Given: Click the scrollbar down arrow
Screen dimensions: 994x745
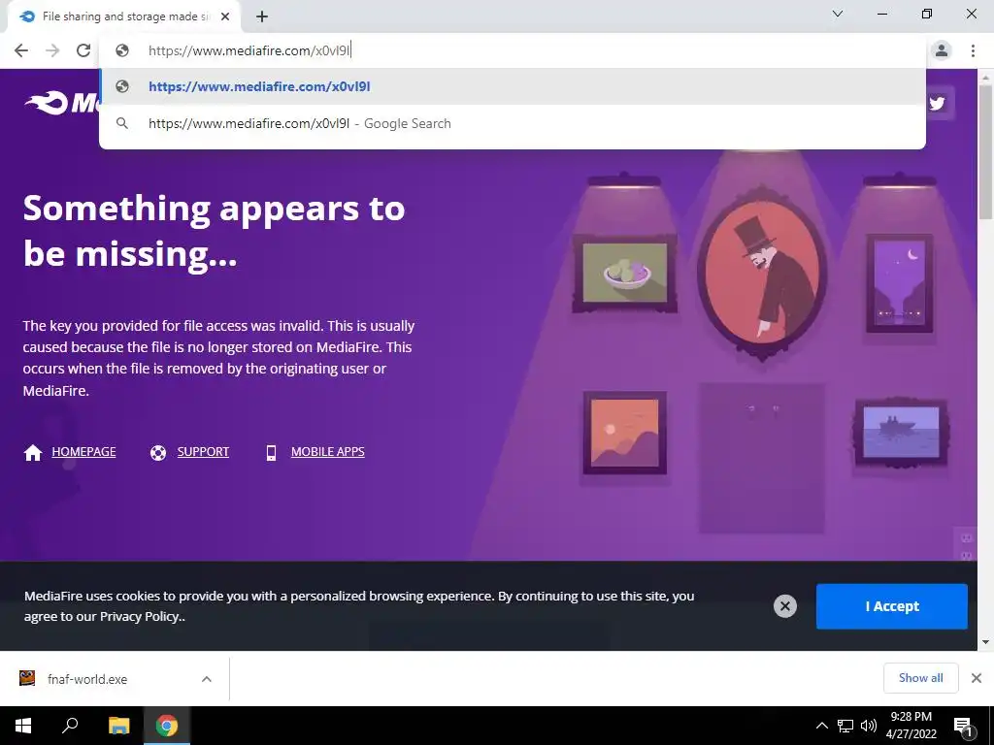Looking at the screenshot, I should click(x=985, y=642).
